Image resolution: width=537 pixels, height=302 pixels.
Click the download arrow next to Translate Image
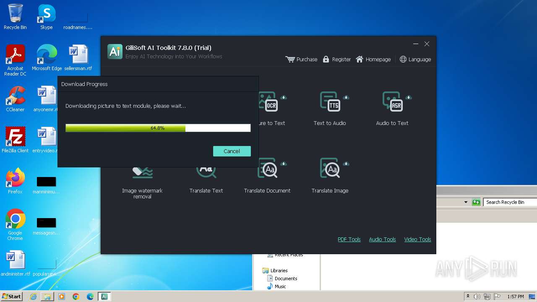(x=346, y=164)
